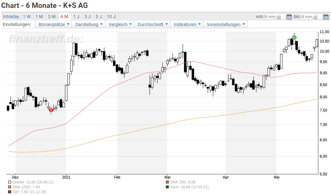Focus the 'bis' end date field
Screen dimensions: 331x195
(312, 17)
